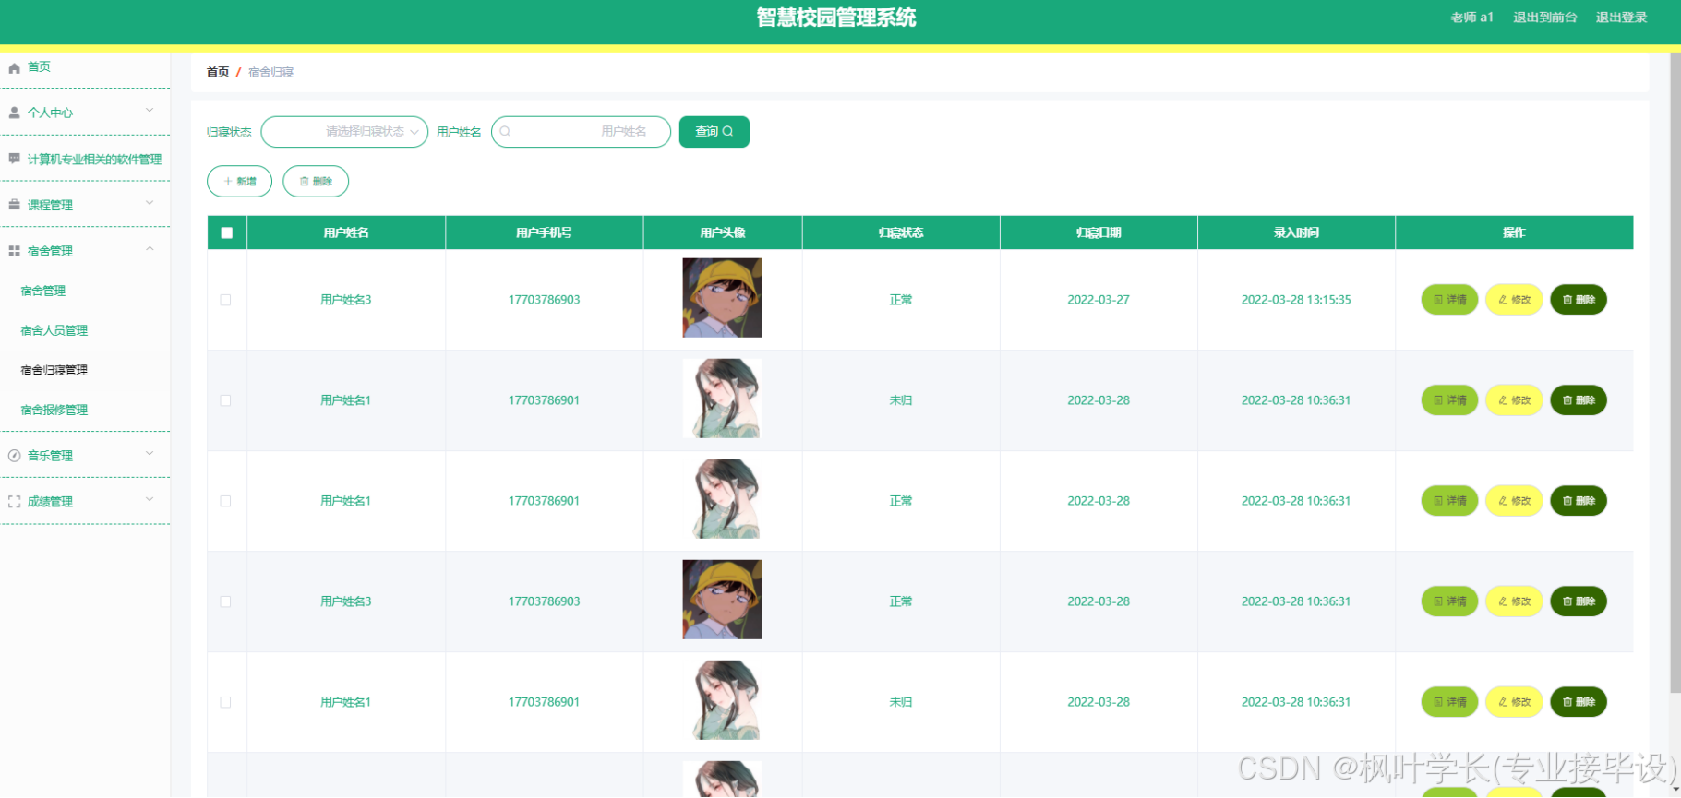Click 修改 for the 2022-03-27 row
This screenshot has height=798, width=1681.
click(x=1515, y=300)
